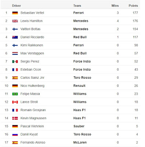Sort by the Driver column header
The image size is (145, 147).
click(x=17, y=6)
